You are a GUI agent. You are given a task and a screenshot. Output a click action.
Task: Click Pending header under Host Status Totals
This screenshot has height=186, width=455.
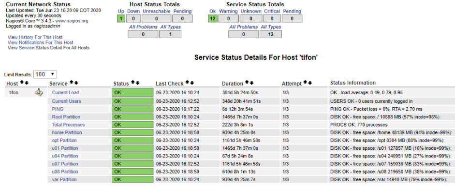tap(182, 11)
